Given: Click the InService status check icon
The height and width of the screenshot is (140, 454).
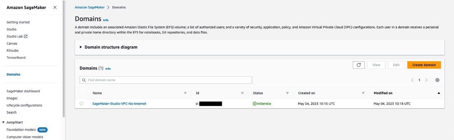Looking at the screenshot, I should 255,104.
